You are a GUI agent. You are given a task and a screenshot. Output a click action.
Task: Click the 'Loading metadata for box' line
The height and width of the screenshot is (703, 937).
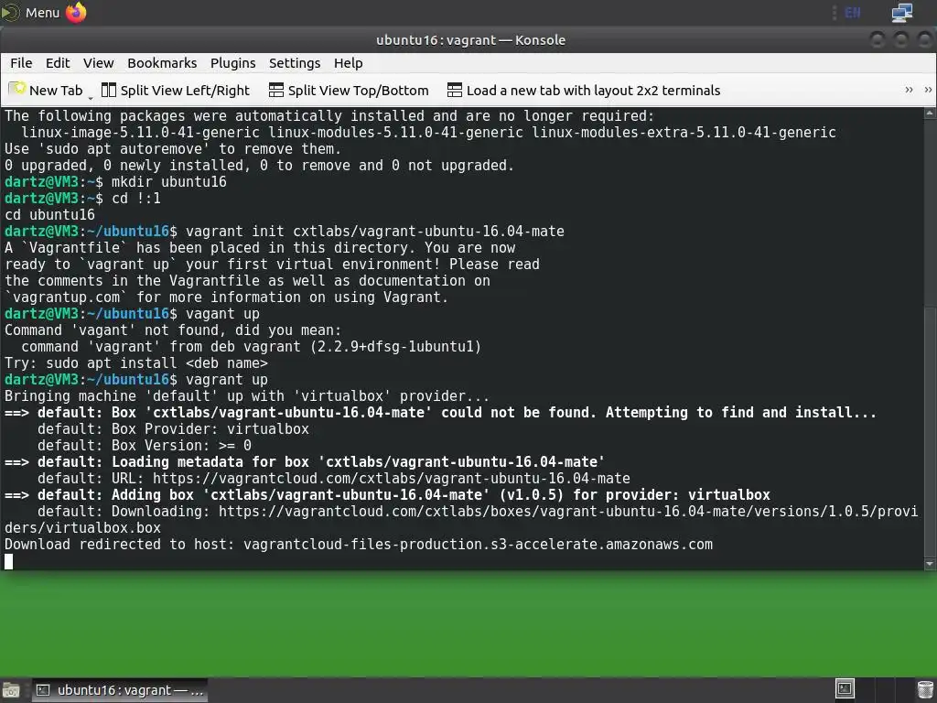305,462
